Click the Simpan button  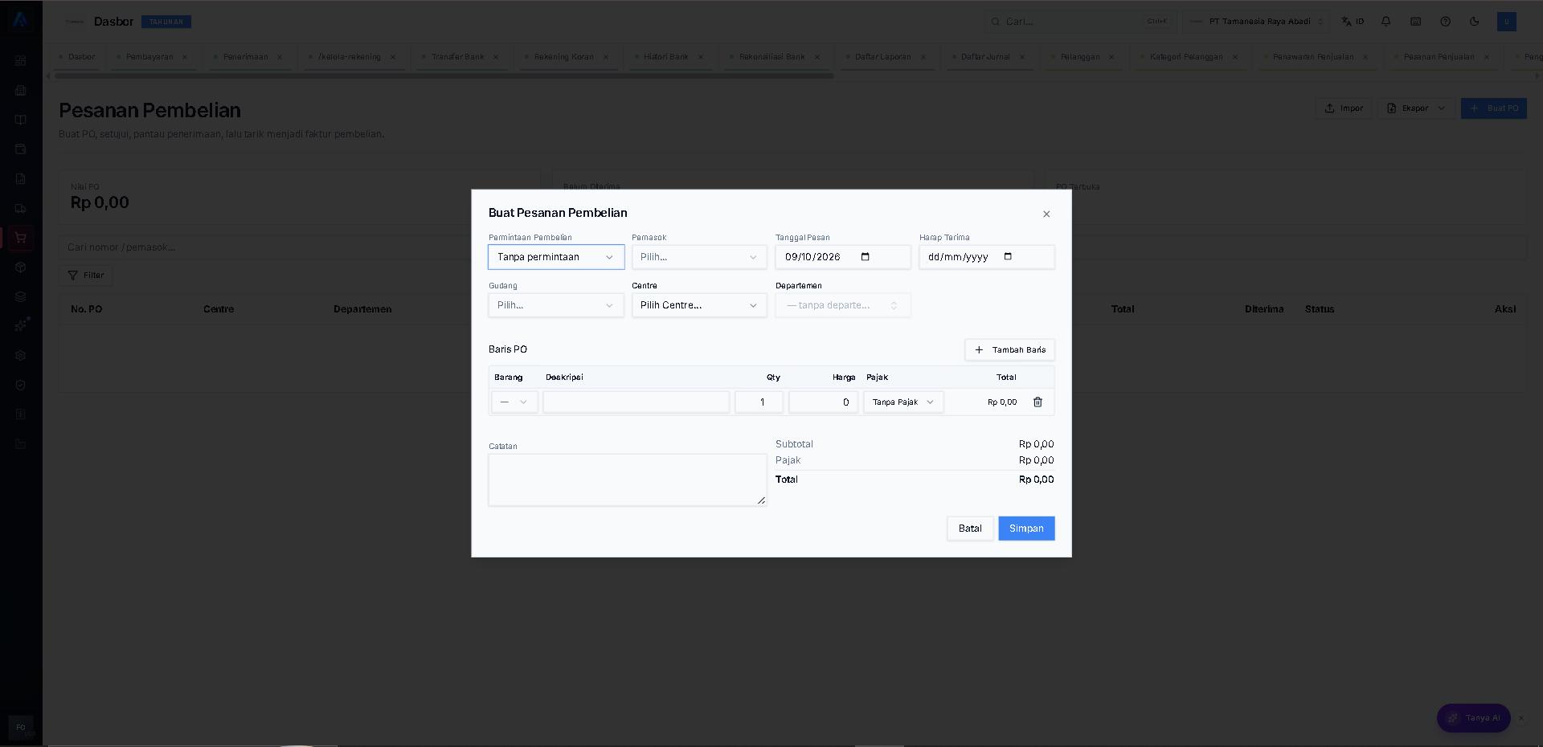[1026, 529]
